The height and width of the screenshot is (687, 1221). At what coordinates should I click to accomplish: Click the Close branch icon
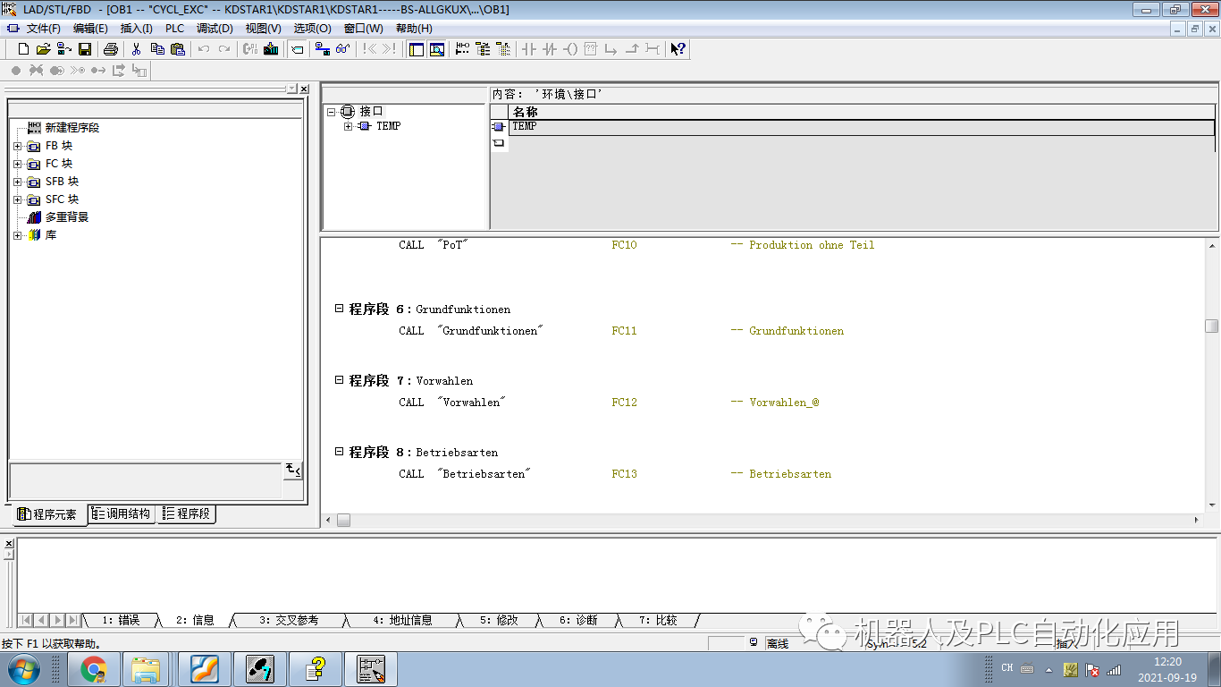click(x=632, y=49)
